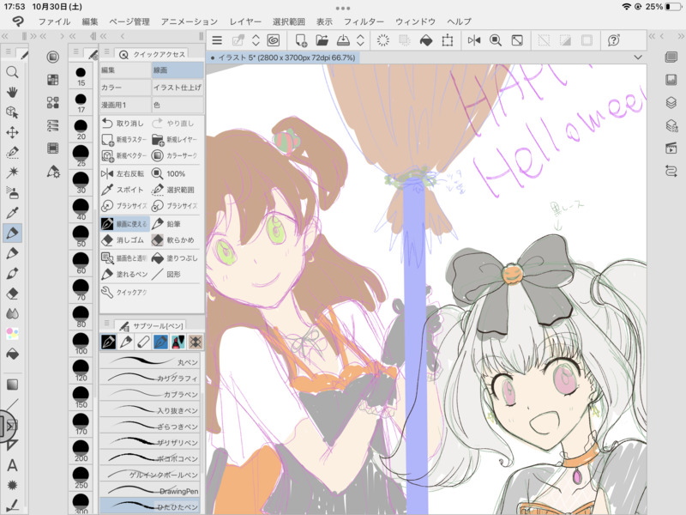686x515 pixels.
Task: Select the Blend tool
Action: coord(12,313)
